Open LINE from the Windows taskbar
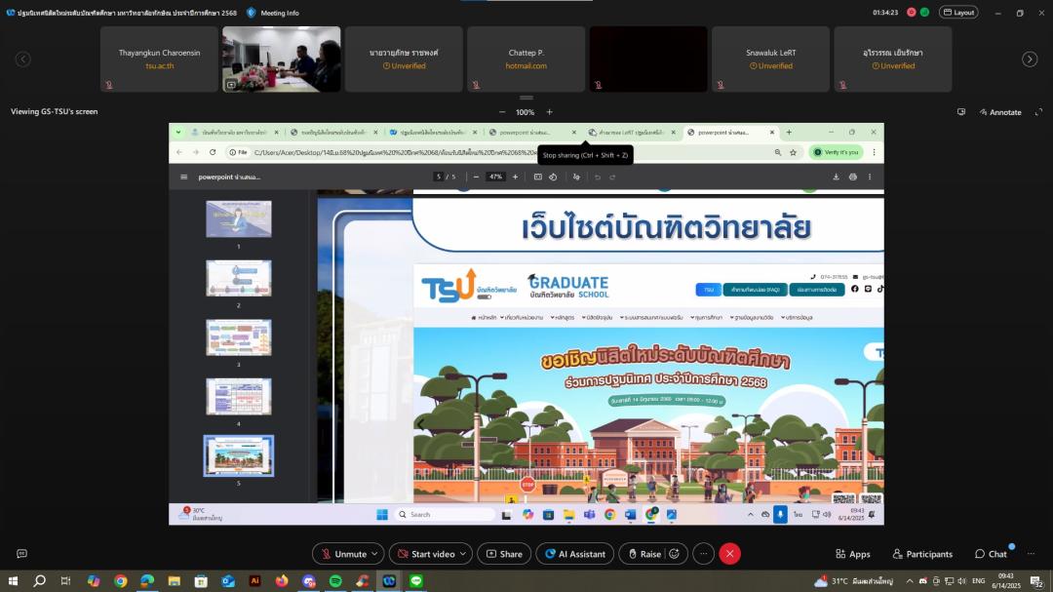 click(x=416, y=581)
